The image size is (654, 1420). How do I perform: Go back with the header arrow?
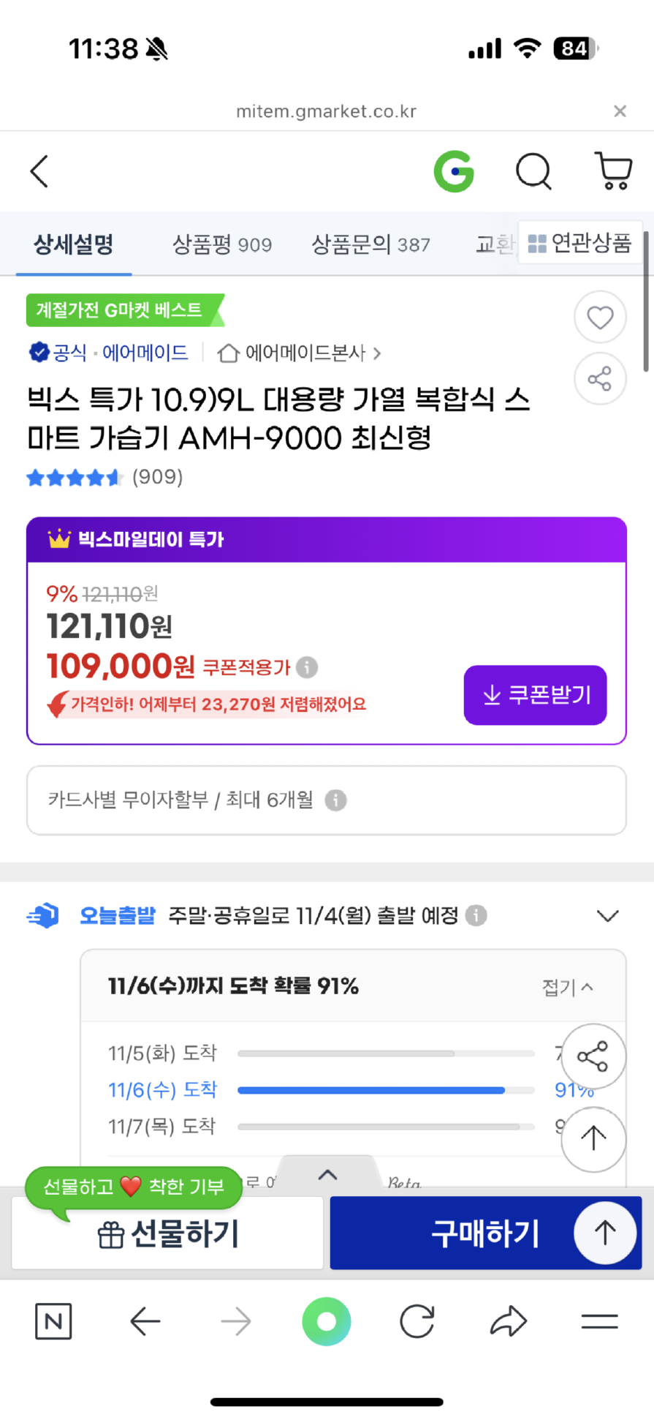39,172
